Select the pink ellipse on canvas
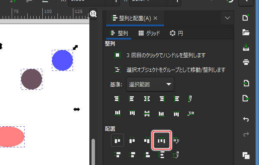The image size is (259, 165). (11, 137)
